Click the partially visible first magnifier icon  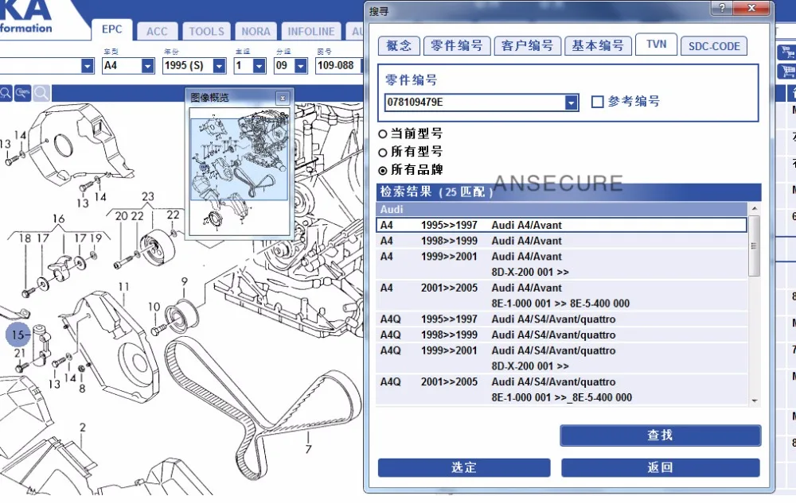point(5,93)
